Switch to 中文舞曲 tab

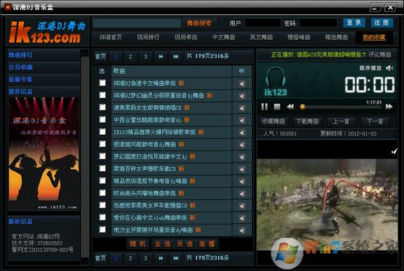[224, 37]
